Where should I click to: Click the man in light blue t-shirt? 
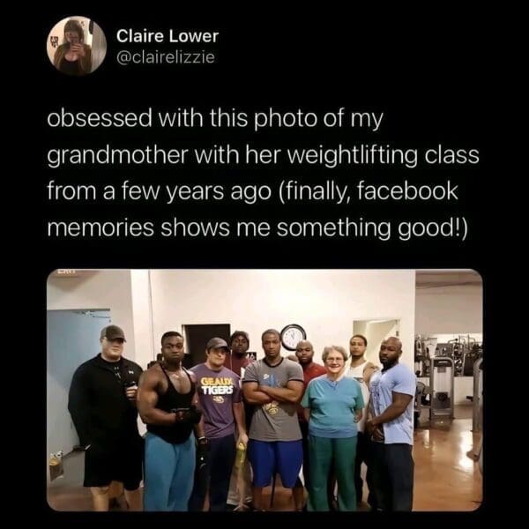click(391, 421)
